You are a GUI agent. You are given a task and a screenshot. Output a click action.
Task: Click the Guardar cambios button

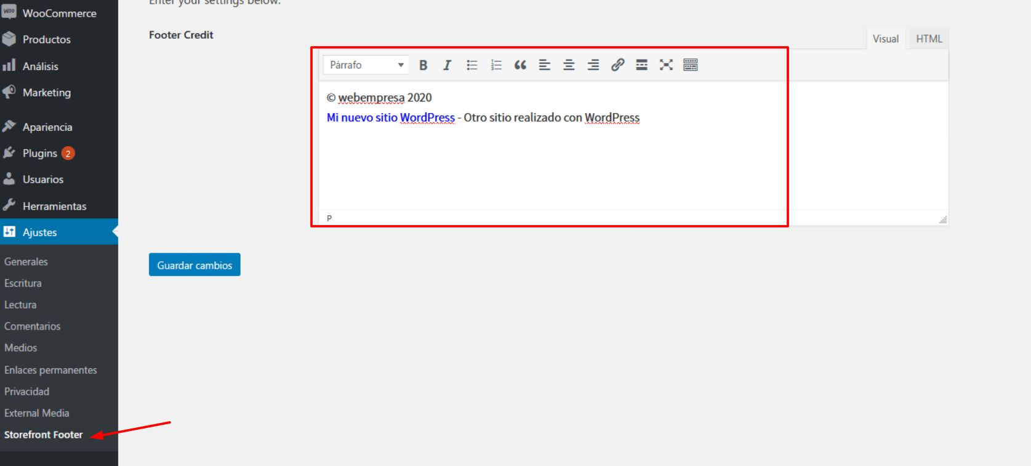tap(195, 265)
